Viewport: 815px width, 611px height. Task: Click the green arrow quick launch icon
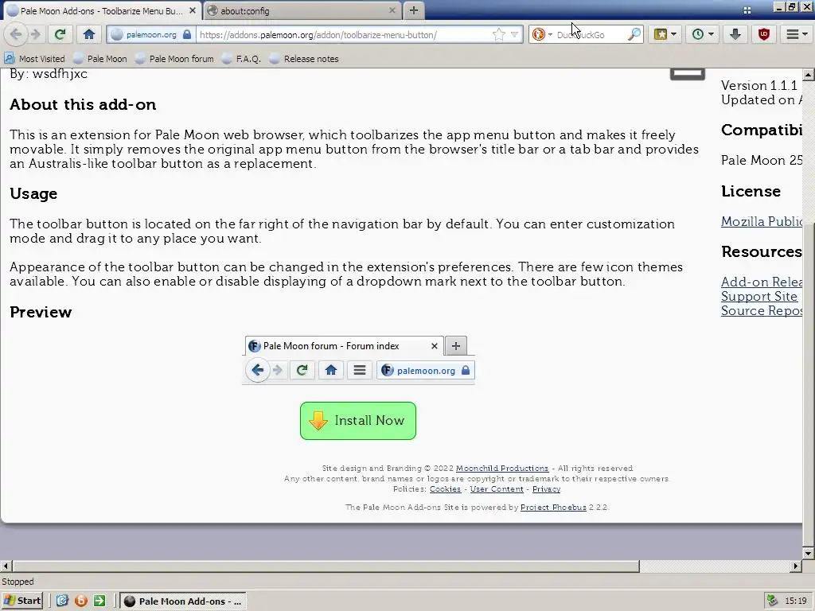(99, 601)
